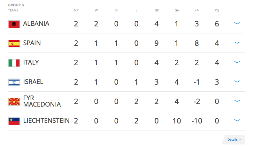
Task: Click the FYR Macedonia flag icon
Action: pos(14,101)
